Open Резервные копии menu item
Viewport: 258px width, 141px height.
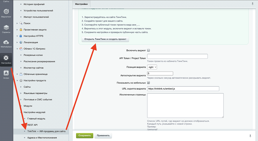tap(33, 55)
